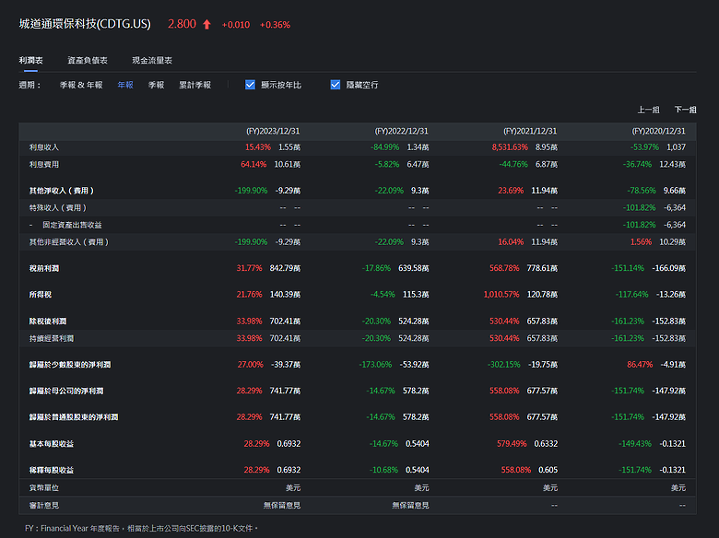The height and width of the screenshot is (538, 719).
Task: Toggle the 顯示按年比 checkbox
Action: [x=250, y=85]
